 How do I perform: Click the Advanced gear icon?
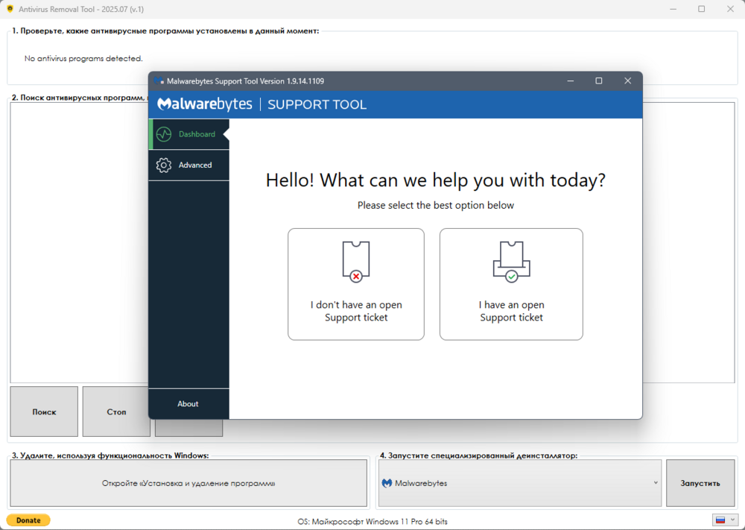(x=163, y=165)
